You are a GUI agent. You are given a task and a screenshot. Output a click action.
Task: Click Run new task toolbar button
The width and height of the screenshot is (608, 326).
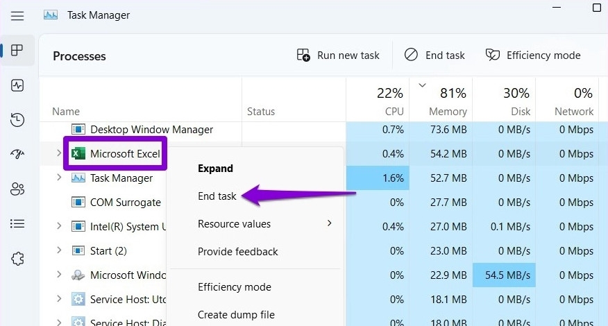(x=338, y=55)
